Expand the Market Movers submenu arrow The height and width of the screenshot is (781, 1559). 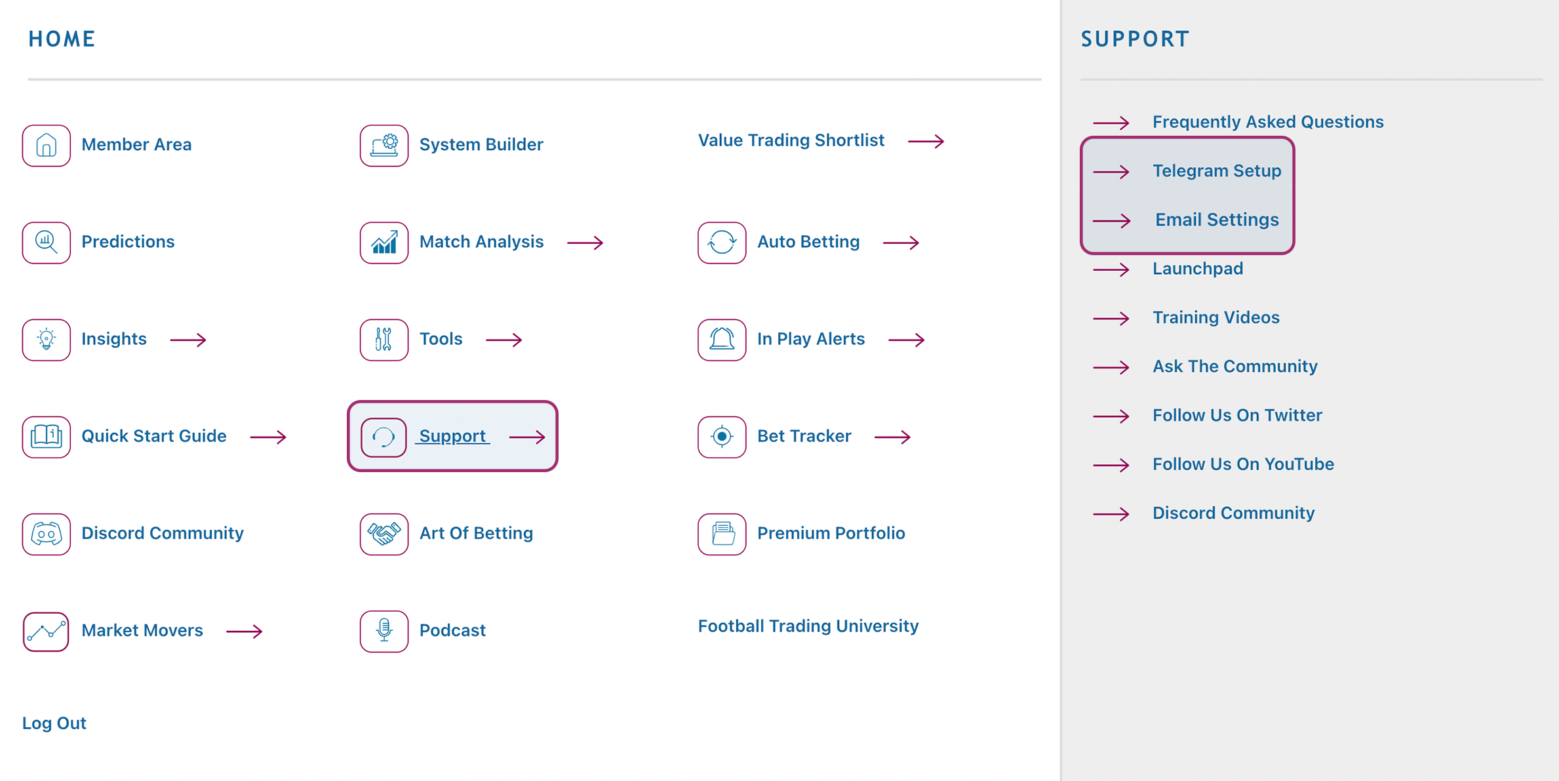244,631
